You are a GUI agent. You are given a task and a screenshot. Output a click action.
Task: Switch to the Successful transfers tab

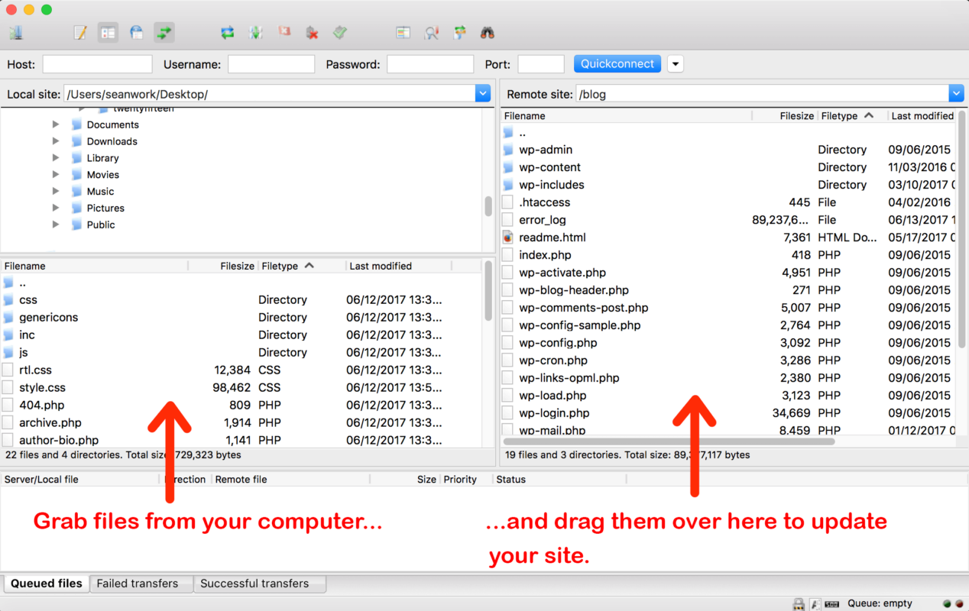click(254, 584)
